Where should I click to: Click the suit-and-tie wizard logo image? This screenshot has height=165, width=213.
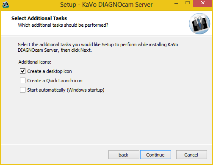pos(199,24)
